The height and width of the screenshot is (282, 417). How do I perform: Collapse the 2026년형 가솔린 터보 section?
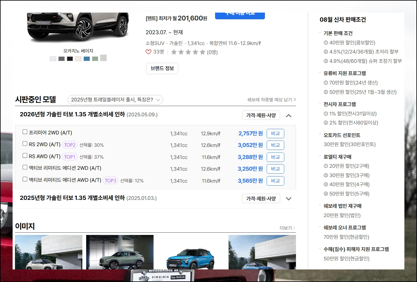pos(289,115)
